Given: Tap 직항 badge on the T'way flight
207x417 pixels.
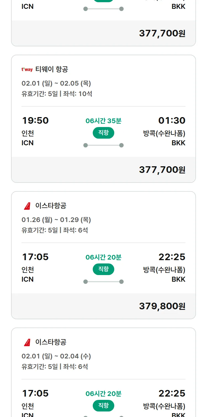Looking at the screenshot, I should [104, 133].
